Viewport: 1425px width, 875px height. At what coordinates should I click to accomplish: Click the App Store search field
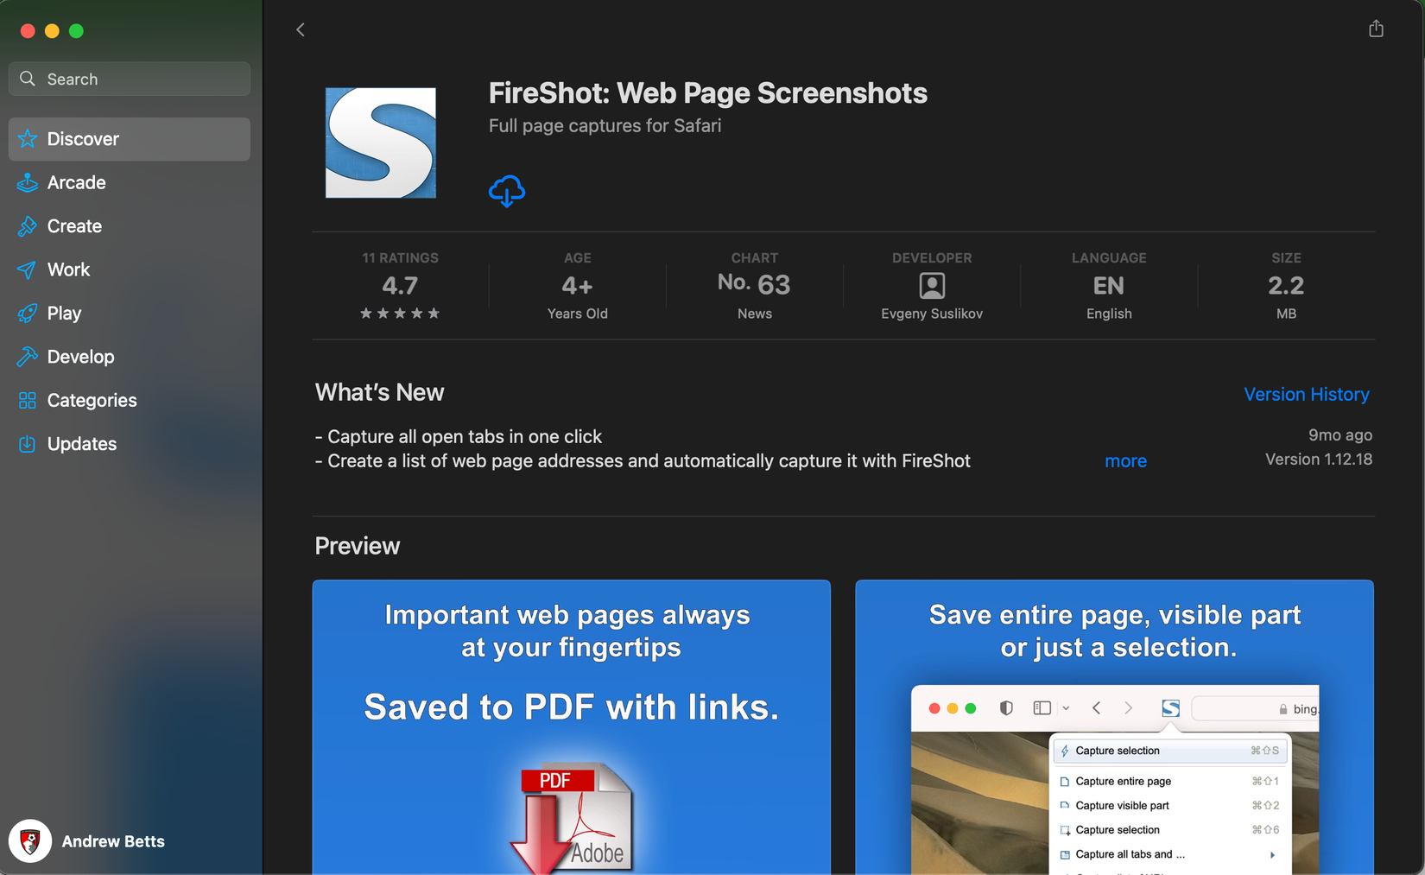[x=129, y=79]
